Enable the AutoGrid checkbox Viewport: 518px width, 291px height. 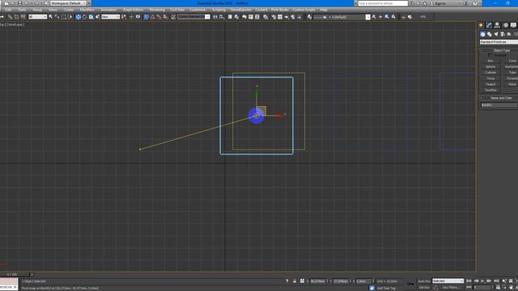click(x=490, y=56)
